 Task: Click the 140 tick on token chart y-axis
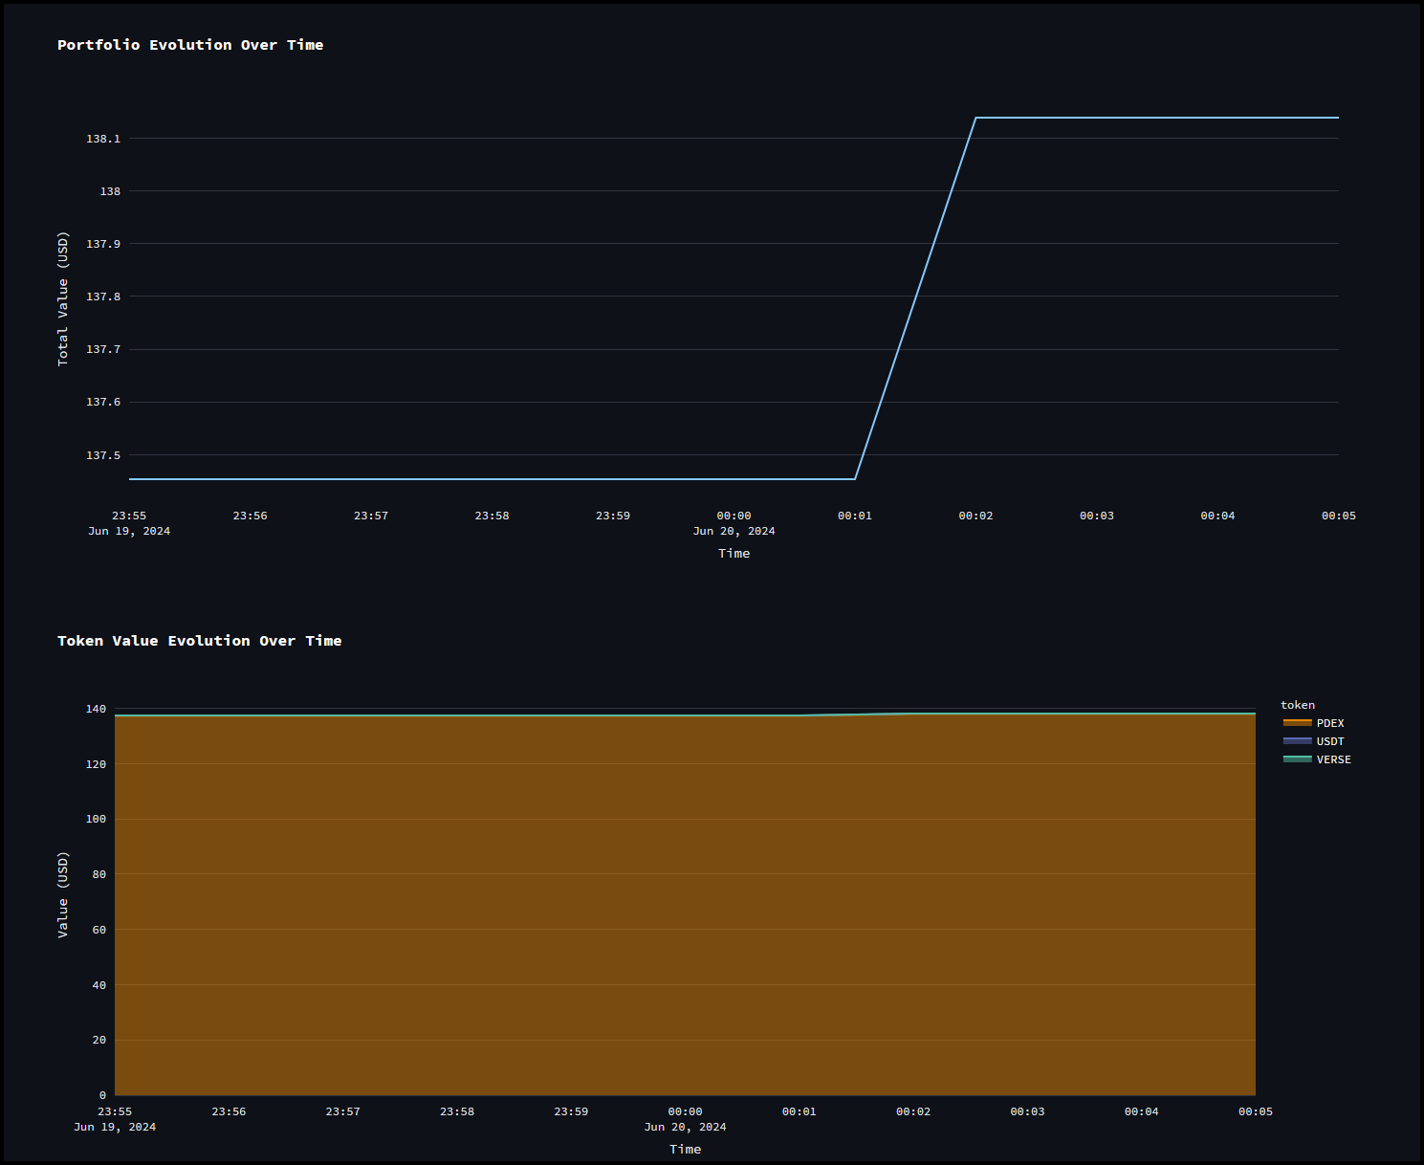[96, 709]
